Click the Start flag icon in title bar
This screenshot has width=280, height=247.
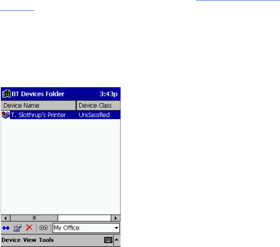point(6,94)
